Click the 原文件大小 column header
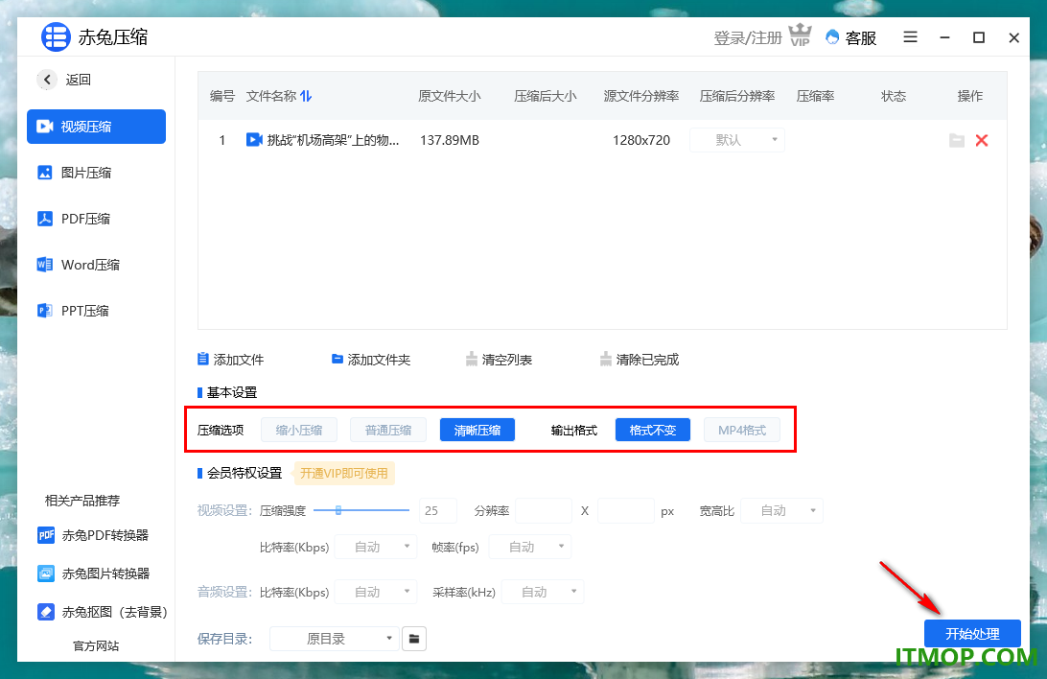Viewport: 1047px width, 679px height. [450, 96]
